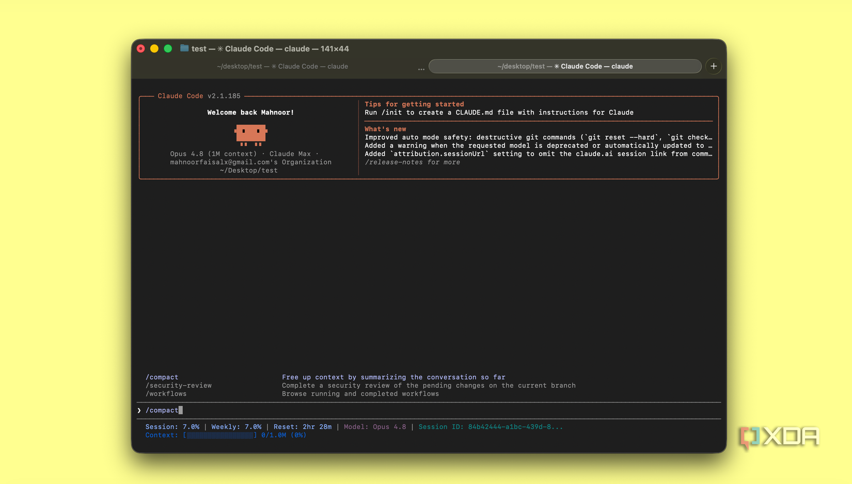Screen dimensions: 852x484
Task: Click 'Added a warning when the requested model' line
Action: click(539, 146)
